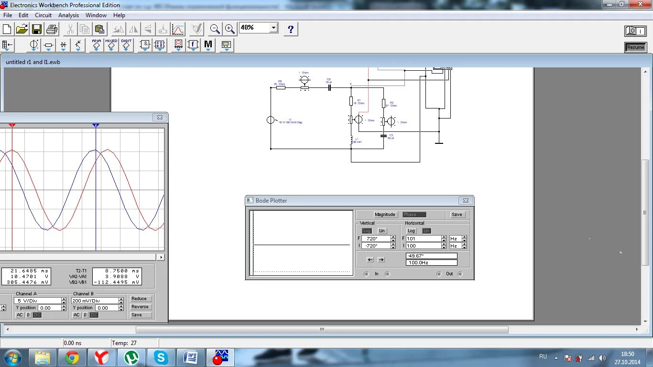
Task: Switch Bode Plotter to Magnitude mode
Action: pos(385,215)
